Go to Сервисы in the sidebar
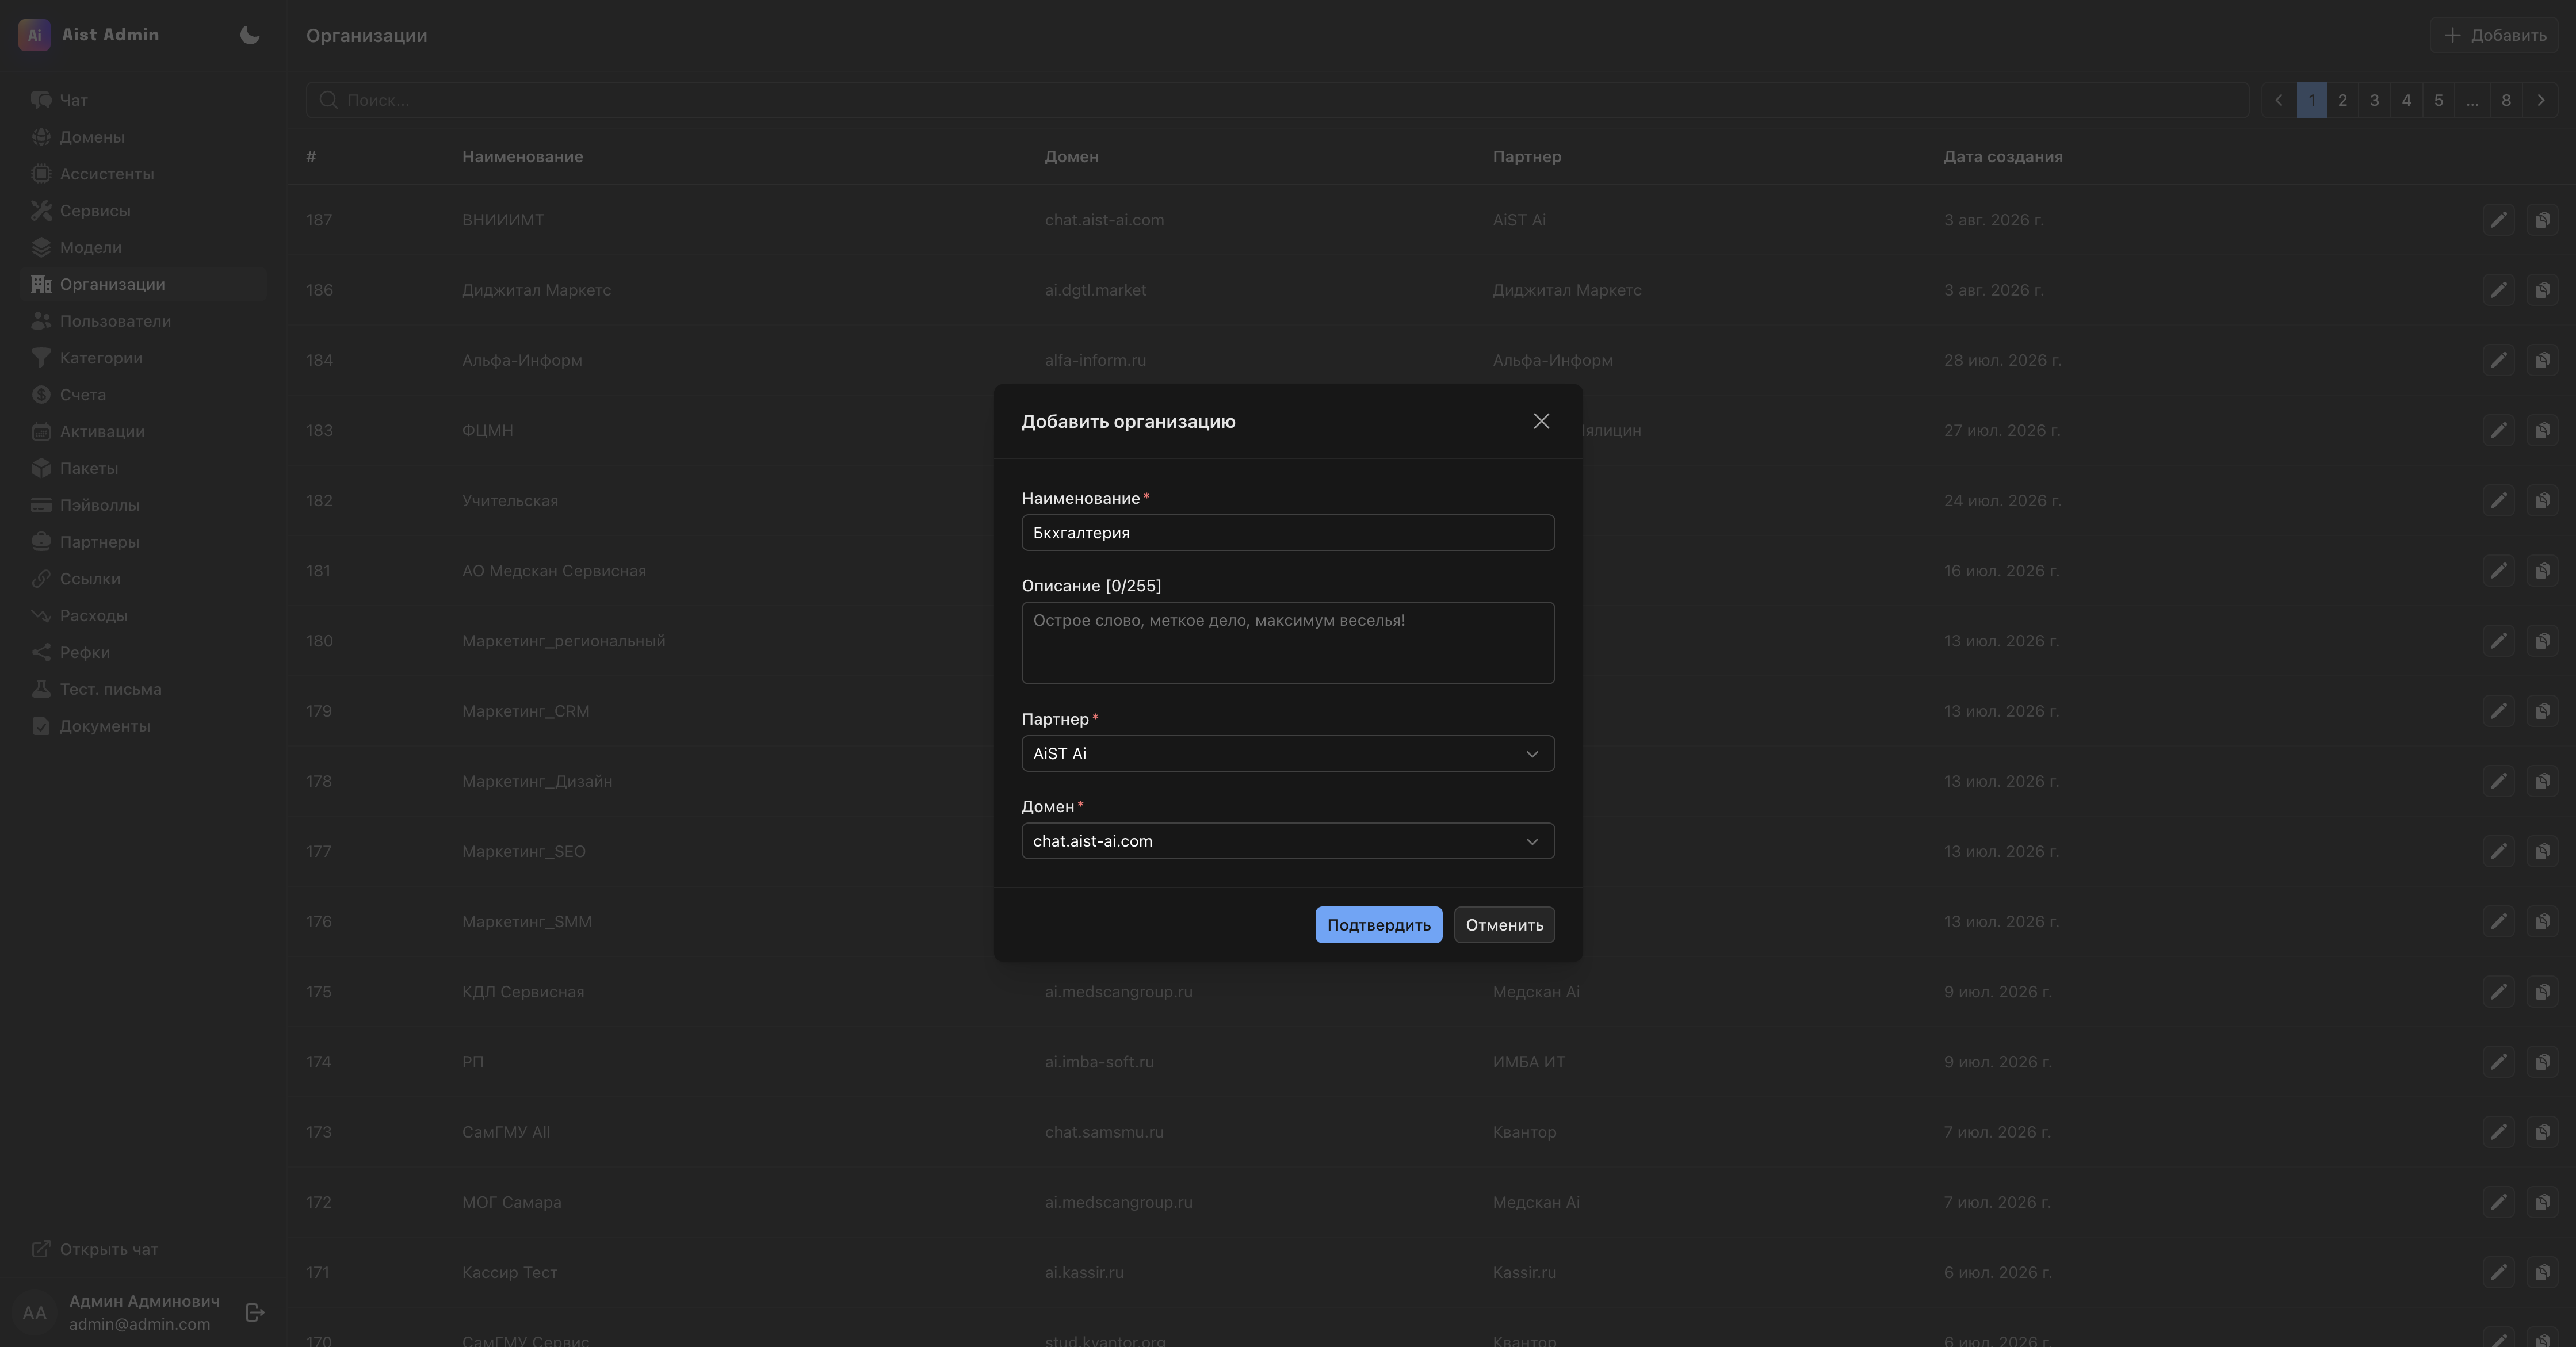This screenshot has height=1347, width=2576. pyautogui.click(x=143, y=211)
